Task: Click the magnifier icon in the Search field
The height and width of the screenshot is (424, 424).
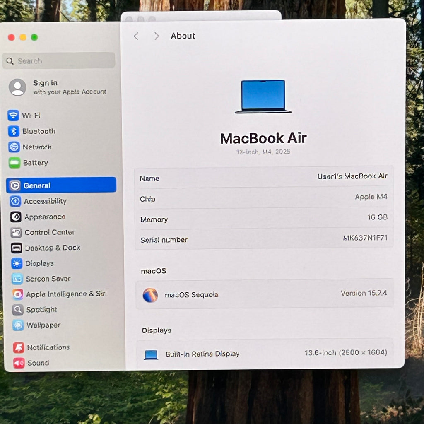Action: [x=10, y=61]
